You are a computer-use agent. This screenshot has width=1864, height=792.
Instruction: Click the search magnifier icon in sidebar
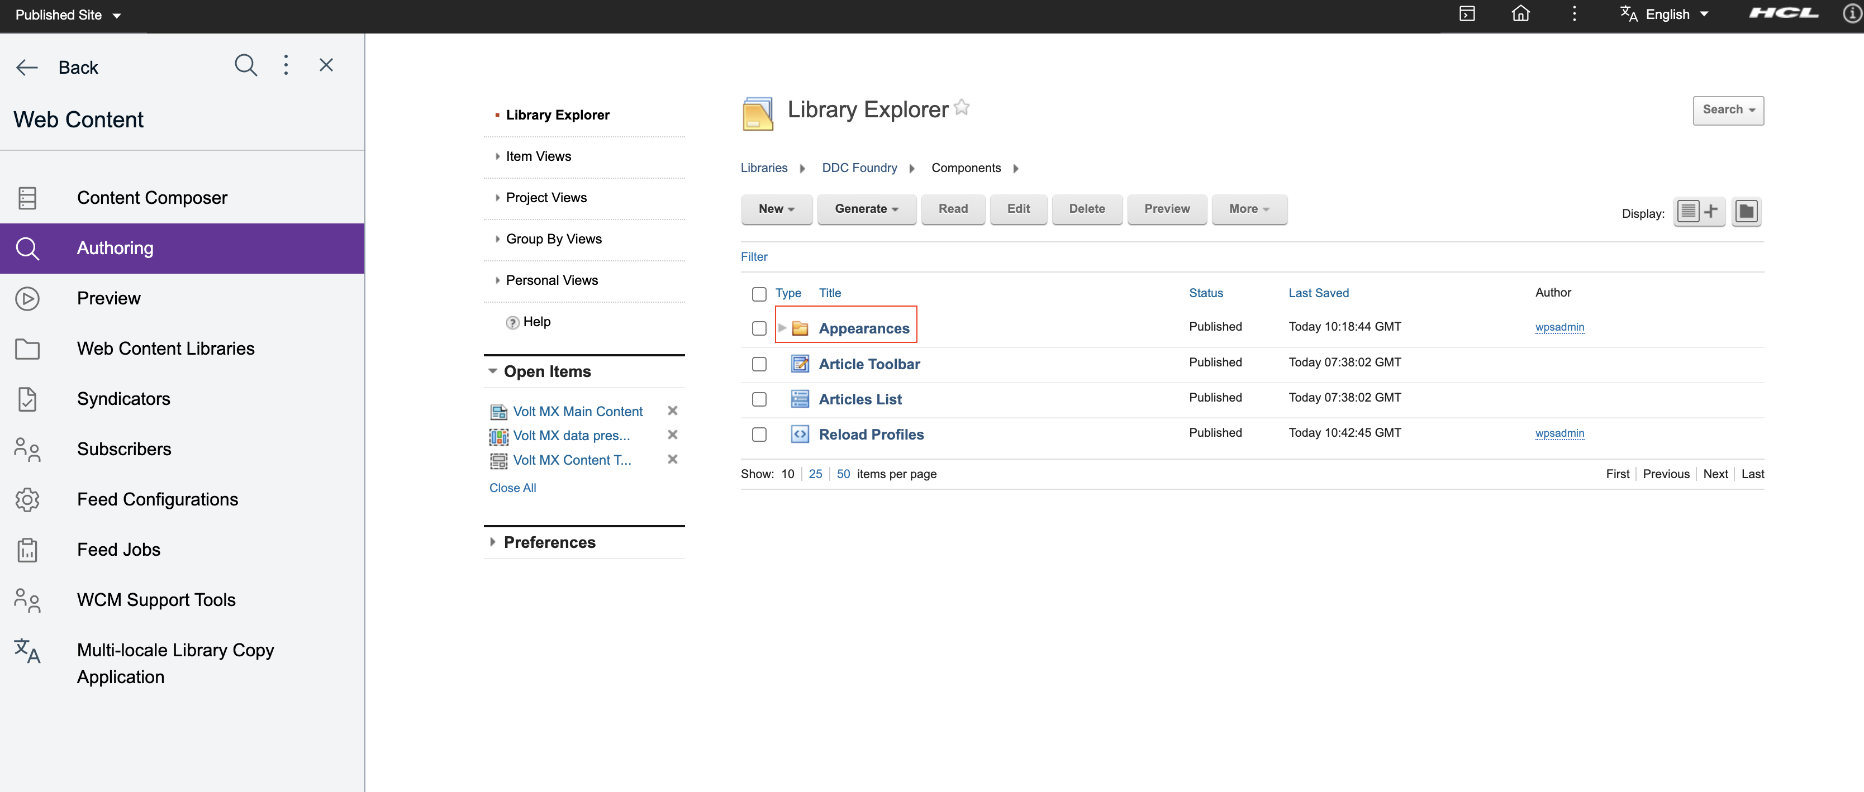pos(245,66)
